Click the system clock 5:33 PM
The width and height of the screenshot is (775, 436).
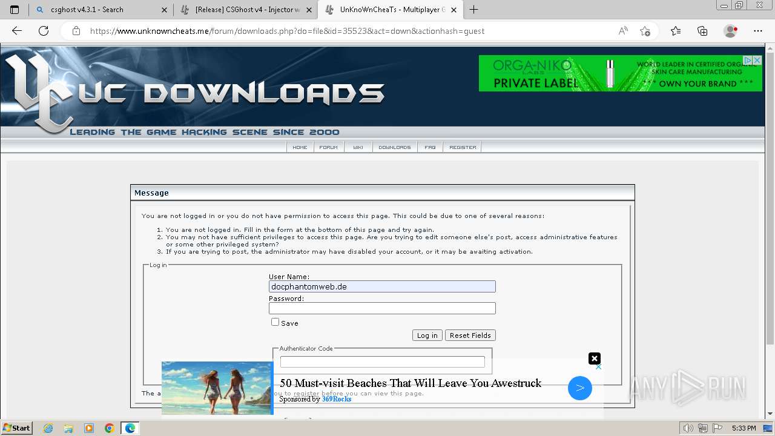744,428
